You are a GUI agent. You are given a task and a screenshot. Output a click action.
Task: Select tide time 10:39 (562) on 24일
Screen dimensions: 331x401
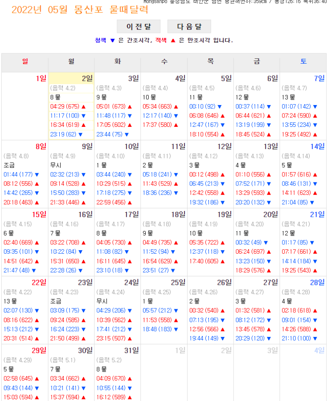click(111, 320)
